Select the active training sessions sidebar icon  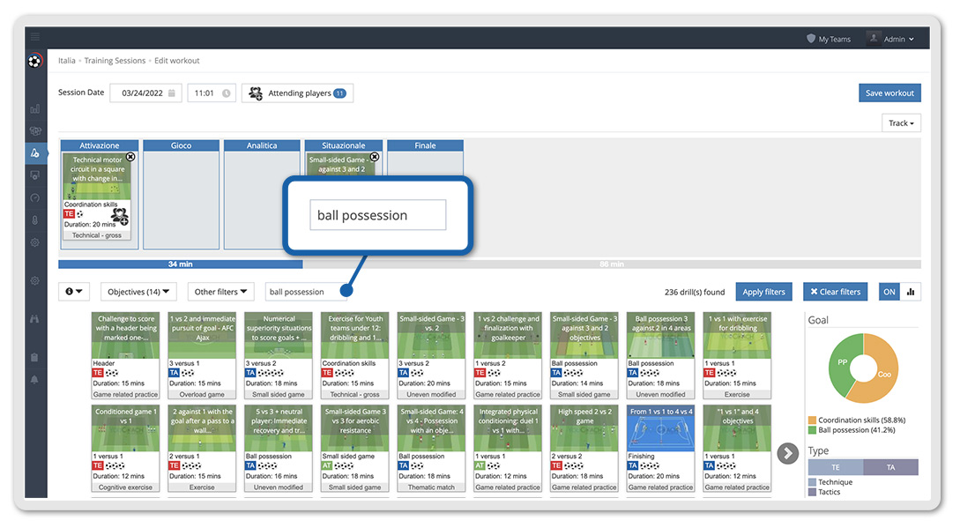tap(35, 152)
